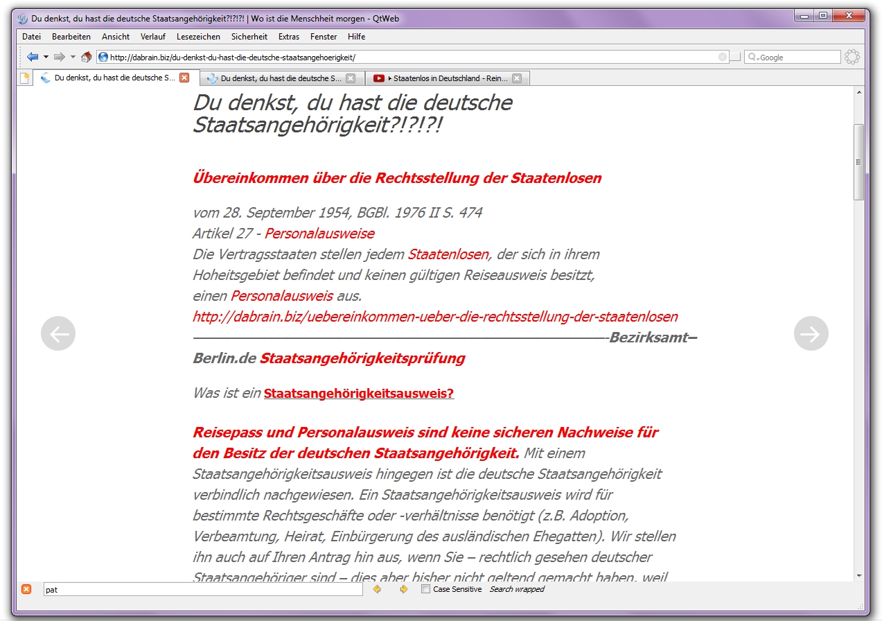
Task: Open the Lesezeichen menu
Action: tap(198, 37)
